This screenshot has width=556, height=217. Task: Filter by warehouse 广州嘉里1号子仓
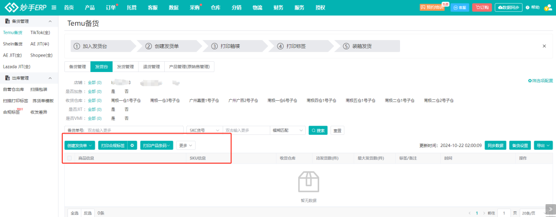pyautogui.click(x=204, y=101)
